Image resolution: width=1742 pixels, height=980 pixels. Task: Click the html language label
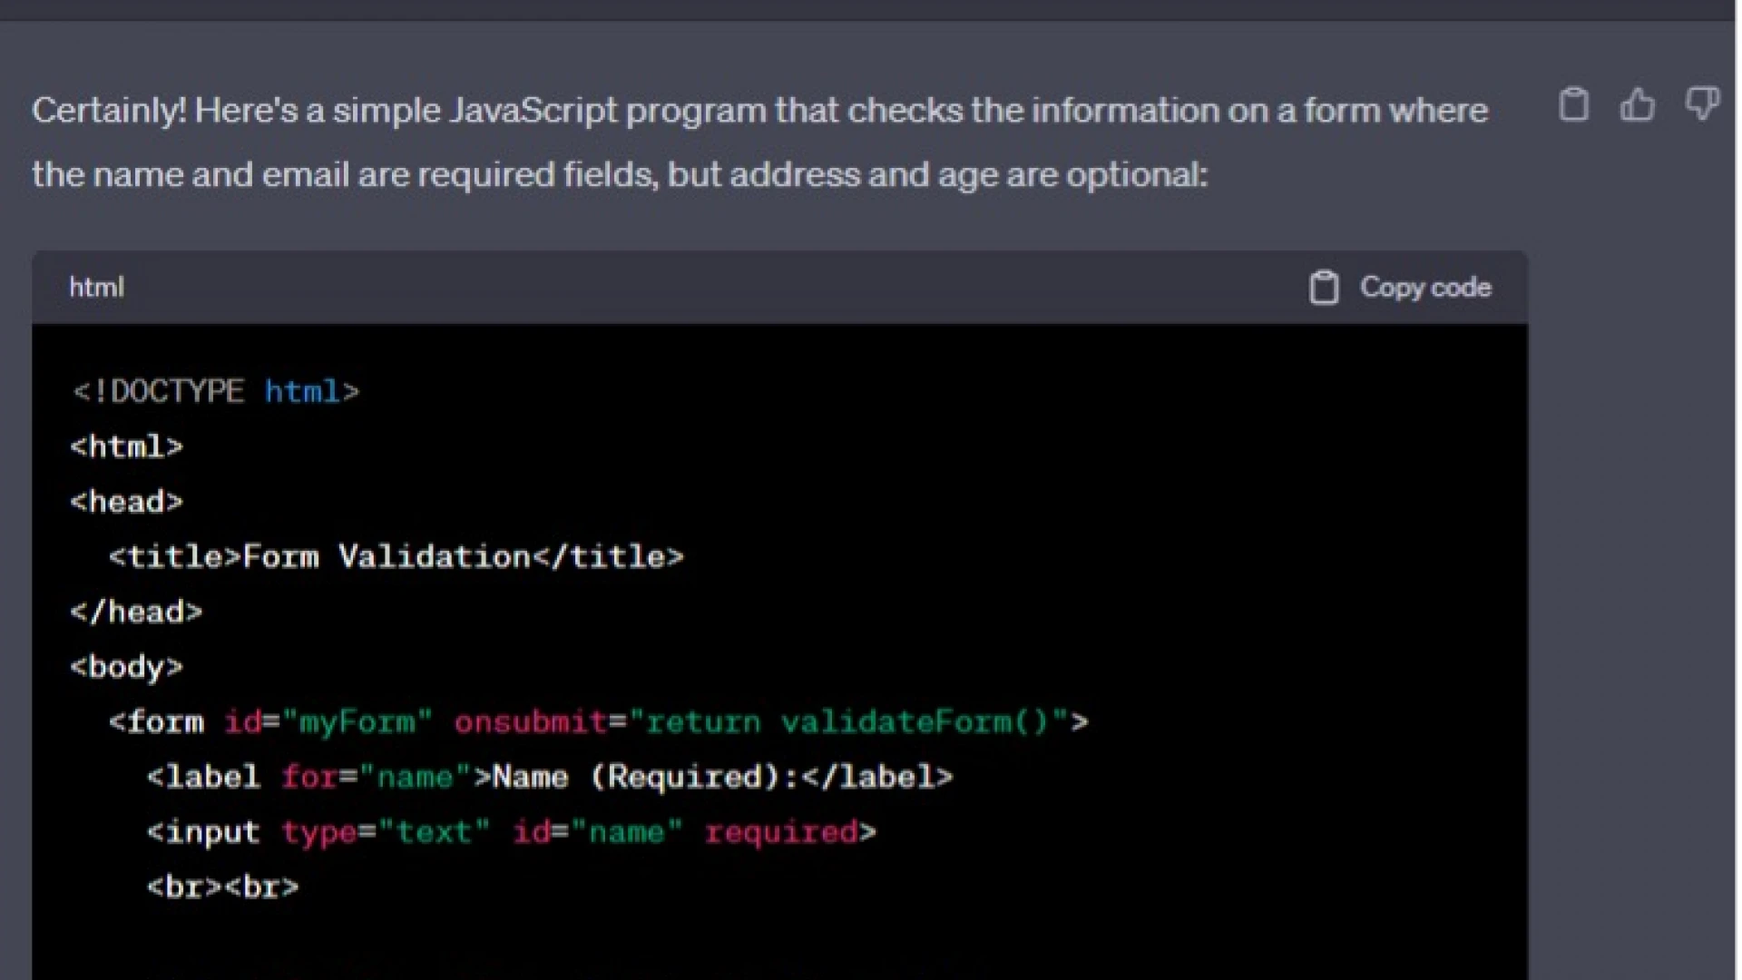pos(96,288)
